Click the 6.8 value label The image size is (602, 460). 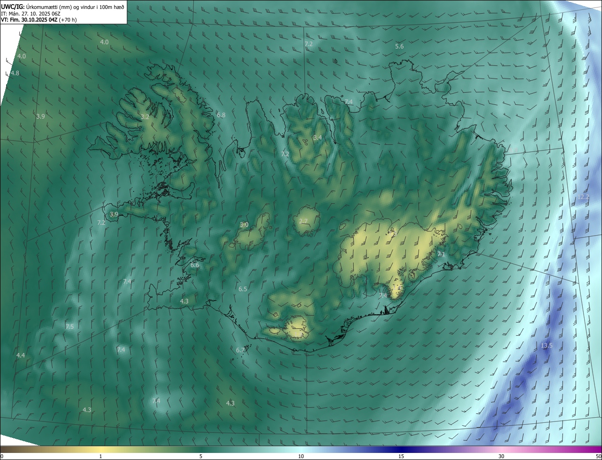pos(221,115)
